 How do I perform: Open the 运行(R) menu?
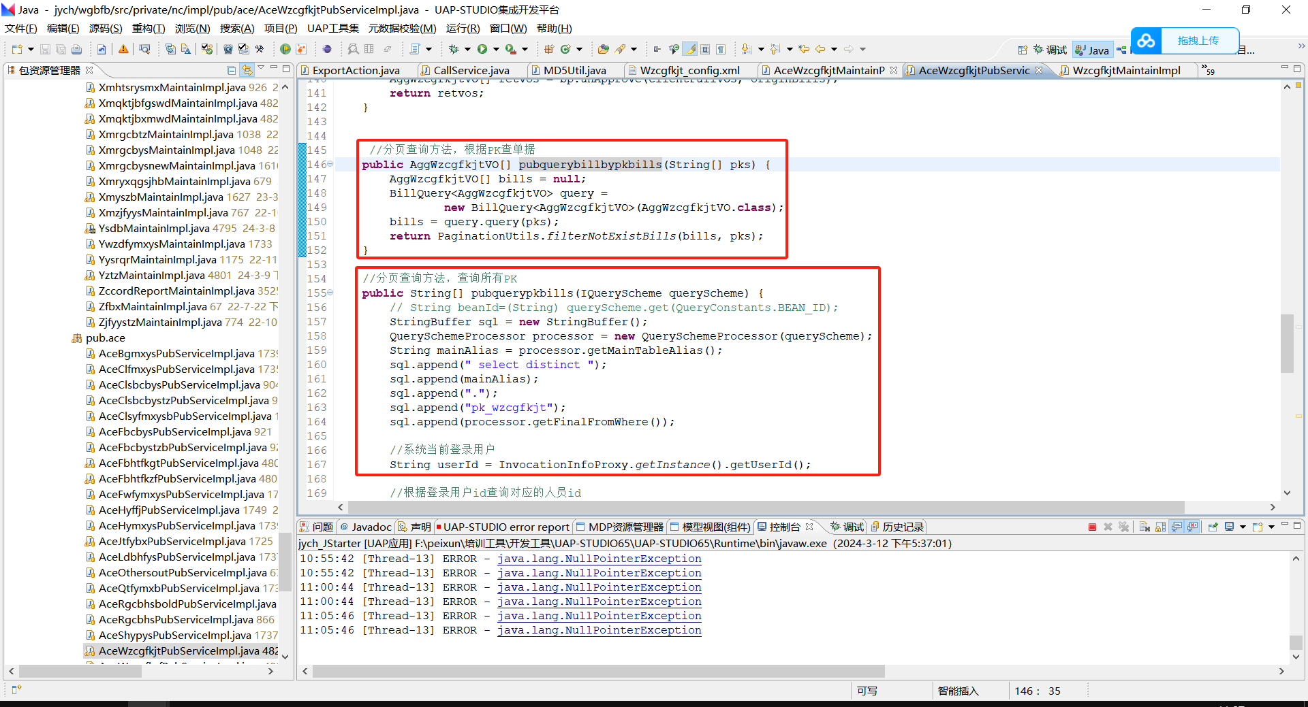click(x=463, y=28)
